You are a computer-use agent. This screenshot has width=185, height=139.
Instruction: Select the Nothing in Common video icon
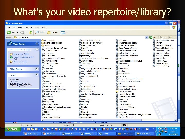point(80,115)
